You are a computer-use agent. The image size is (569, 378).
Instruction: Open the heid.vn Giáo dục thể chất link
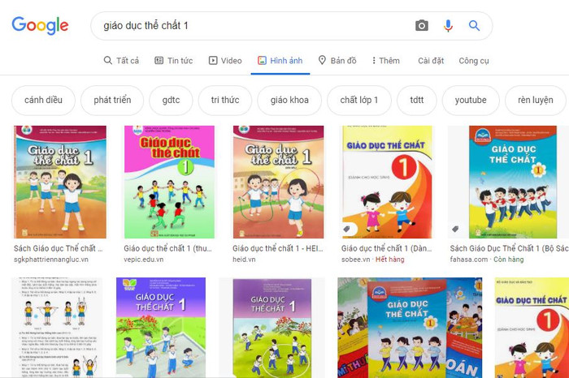point(278,248)
